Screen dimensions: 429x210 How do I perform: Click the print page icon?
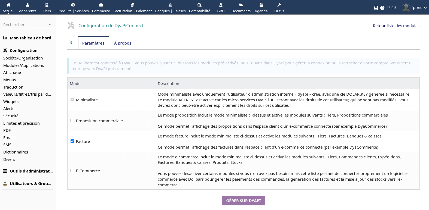coord(376,8)
